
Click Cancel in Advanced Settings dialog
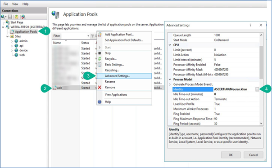point(254,155)
